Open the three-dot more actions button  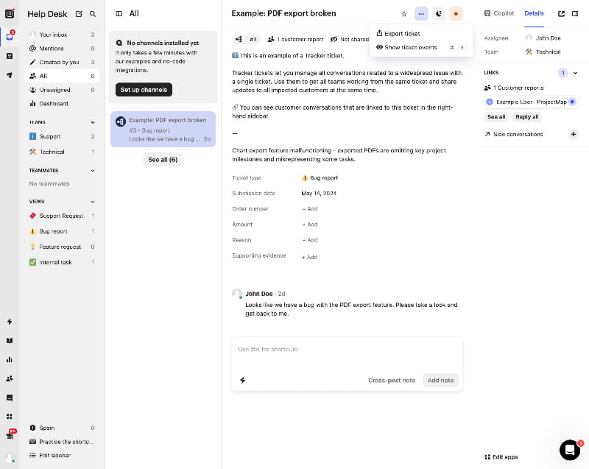(421, 14)
